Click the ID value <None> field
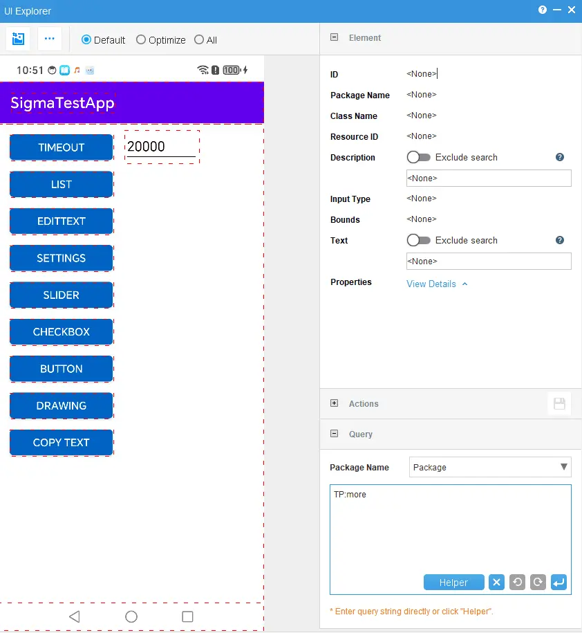 pyautogui.click(x=422, y=74)
